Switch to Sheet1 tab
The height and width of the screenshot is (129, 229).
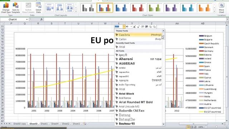(x=44, y=124)
